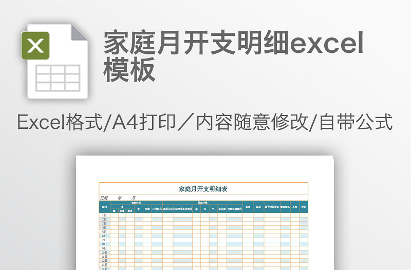Select the 医疗 column header
The image size is (411, 270).
pos(248,206)
